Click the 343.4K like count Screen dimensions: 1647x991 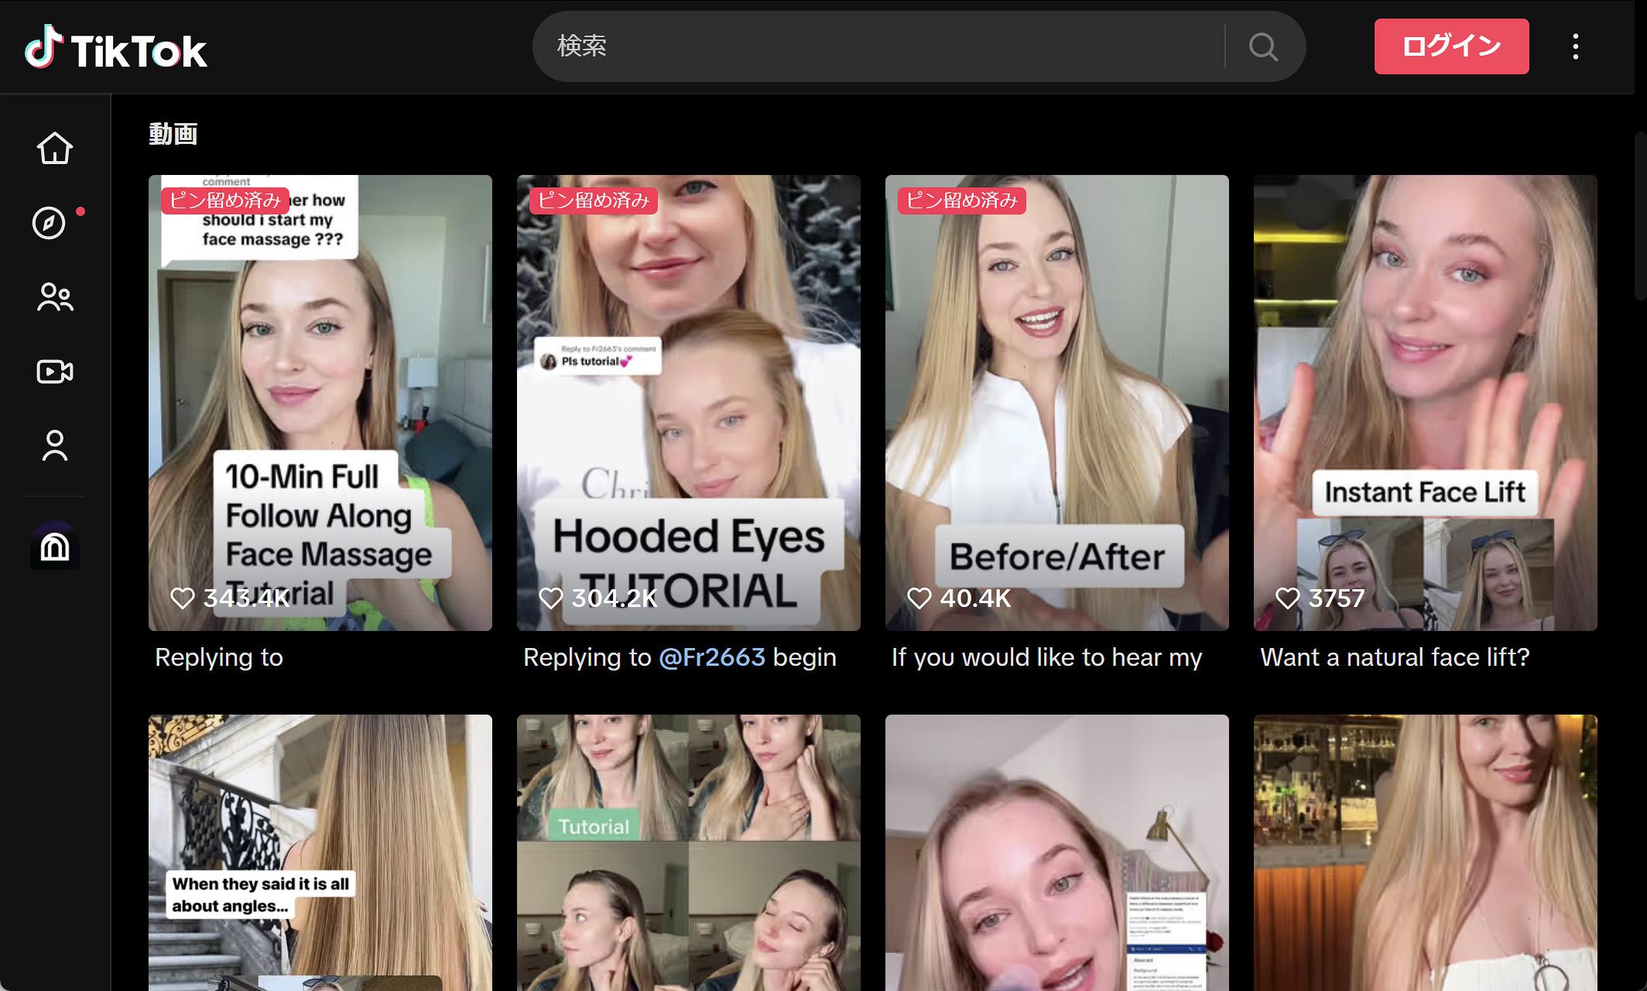point(246,598)
